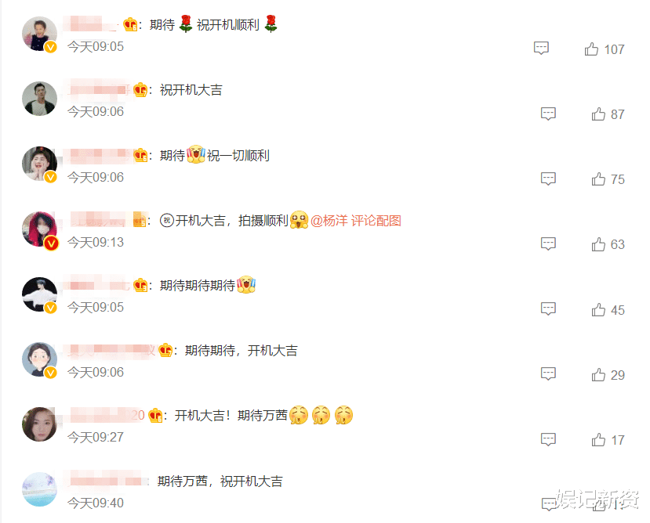Click the 今天09:27 timestamp
This screenshot has width=650, height=523.
(96, 438)
